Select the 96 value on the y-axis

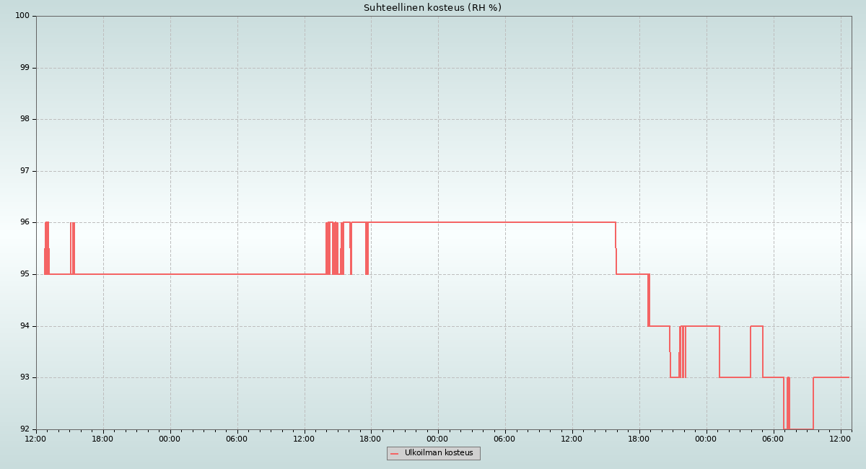(25, 222)
